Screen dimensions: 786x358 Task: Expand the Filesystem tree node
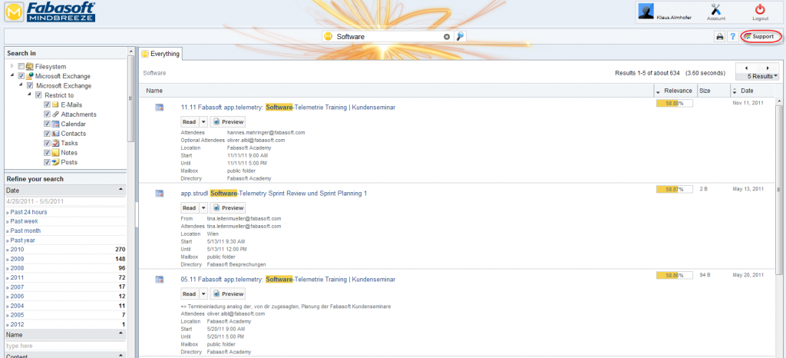12,65
